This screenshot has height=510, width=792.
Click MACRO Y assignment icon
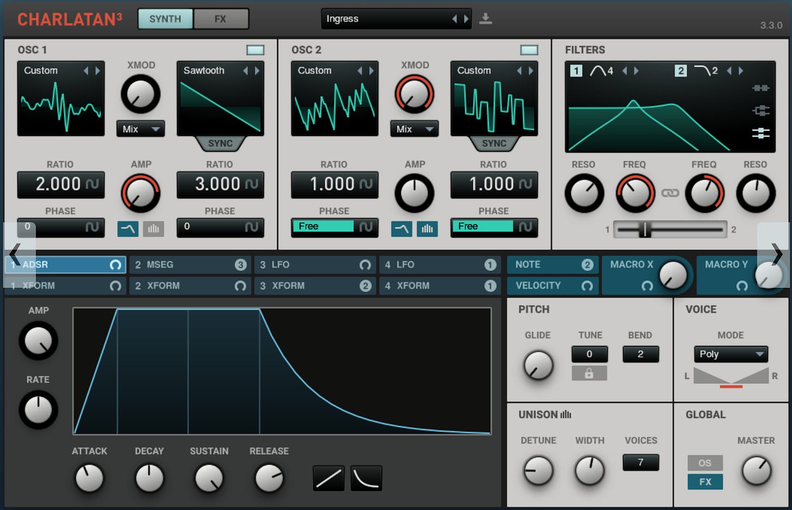coord(742,286)
